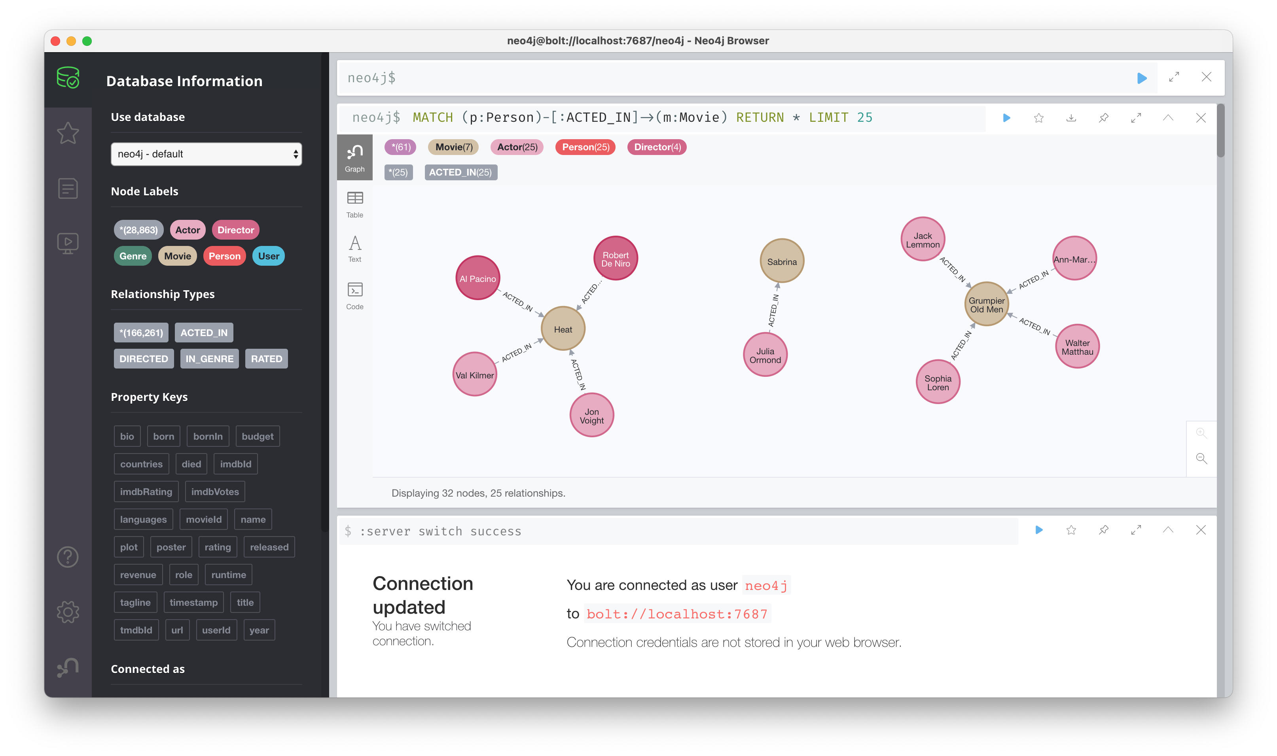Click the ACTED_IN relationship type in sidebar

(204, 333)
